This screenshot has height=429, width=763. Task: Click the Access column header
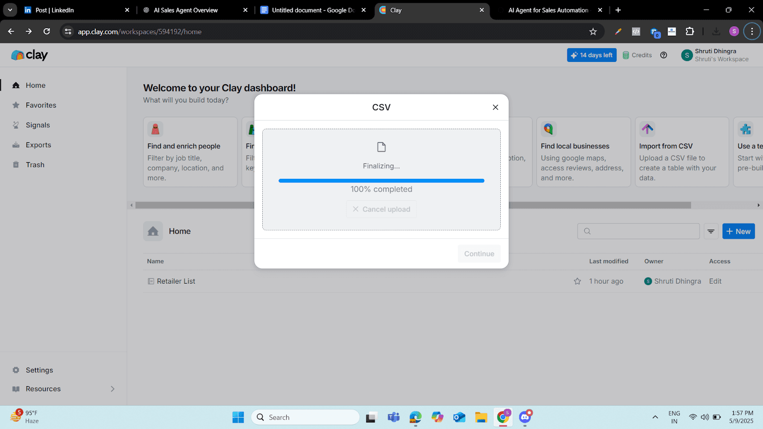tap(720, 261)
